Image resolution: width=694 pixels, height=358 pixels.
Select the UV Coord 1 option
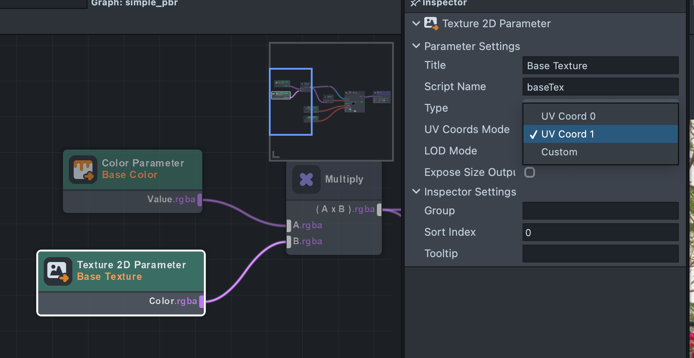(x=568, y=134)
